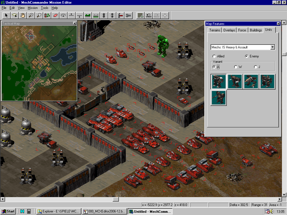
Task: Click the vertical scrollbar down arrow
Action: 284,195
